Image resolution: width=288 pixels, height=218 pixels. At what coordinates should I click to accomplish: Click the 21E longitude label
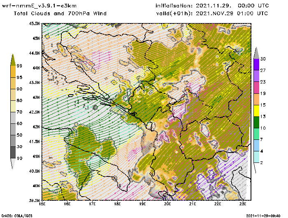193,204
